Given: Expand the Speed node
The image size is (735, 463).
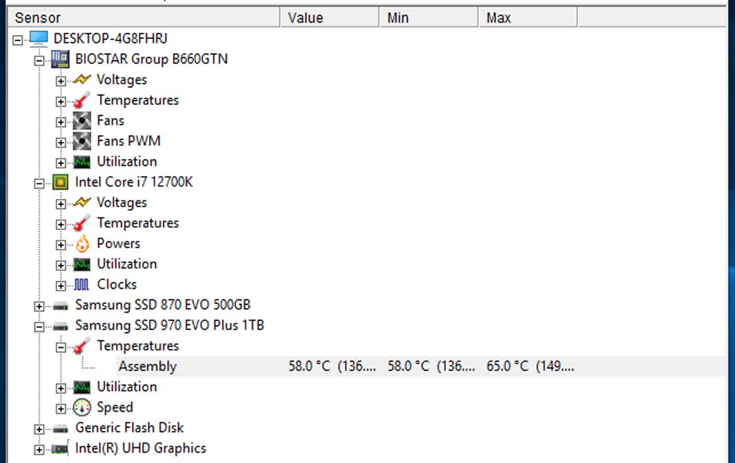Looking at the screenshot, I should tap(60, 409).
